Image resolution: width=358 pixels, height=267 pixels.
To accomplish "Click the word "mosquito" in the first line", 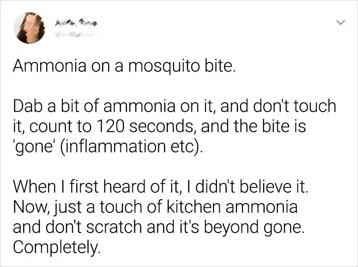I will click(x=164, y=67).
